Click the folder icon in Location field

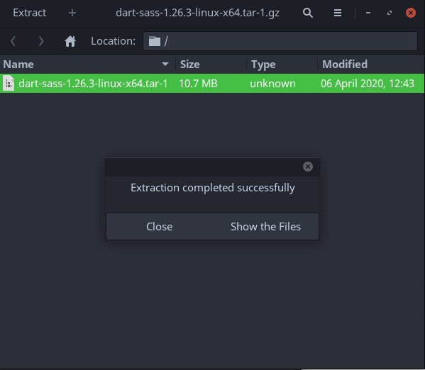[155, 41]
